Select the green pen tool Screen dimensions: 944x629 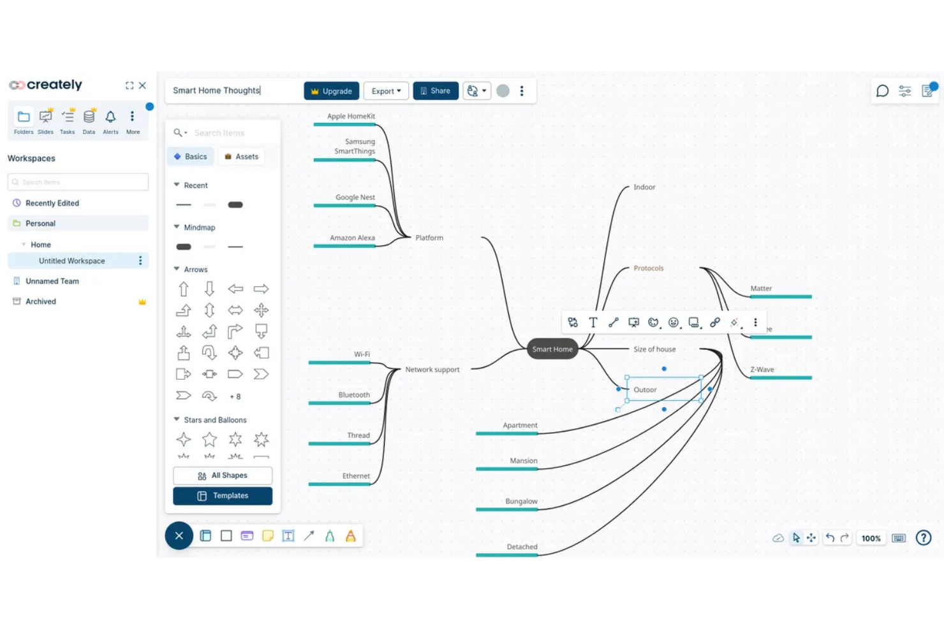[330, 536]
